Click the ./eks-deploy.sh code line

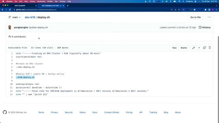click(25, 67)
